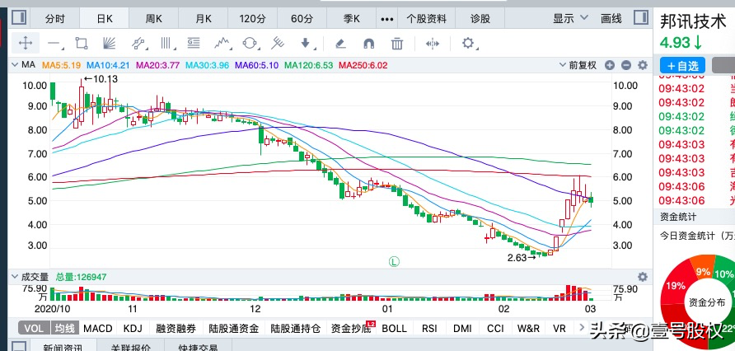Open the 显示 dropdown menu
Image resolution: width=735 pixels, height=351 pixels.
(x=569, y=18)
